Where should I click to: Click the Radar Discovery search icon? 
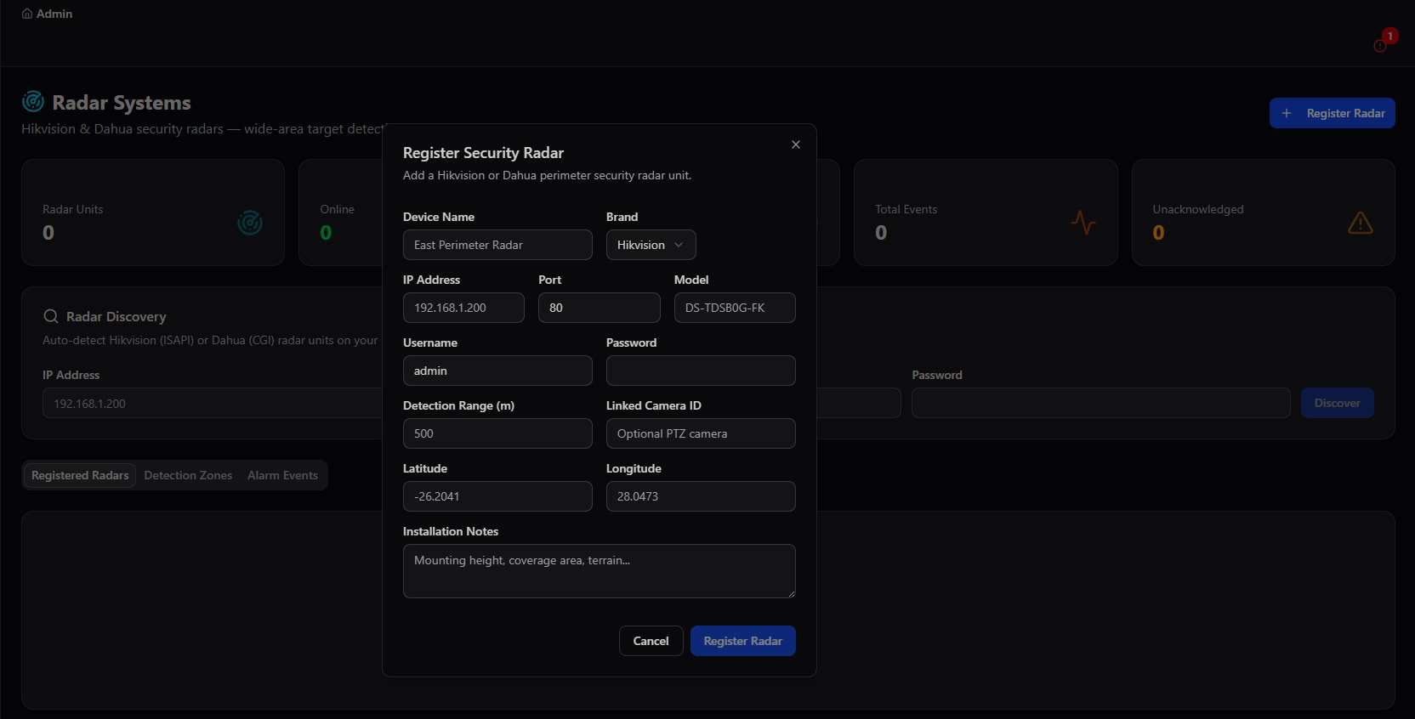click(51, 316)
